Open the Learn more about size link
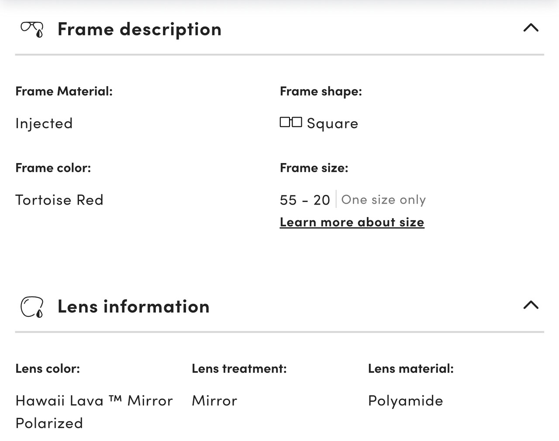 tap(352, 222)
